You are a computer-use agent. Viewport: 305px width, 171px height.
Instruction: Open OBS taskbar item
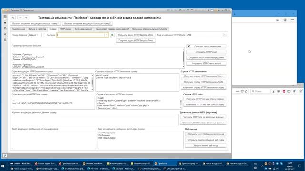175,169
